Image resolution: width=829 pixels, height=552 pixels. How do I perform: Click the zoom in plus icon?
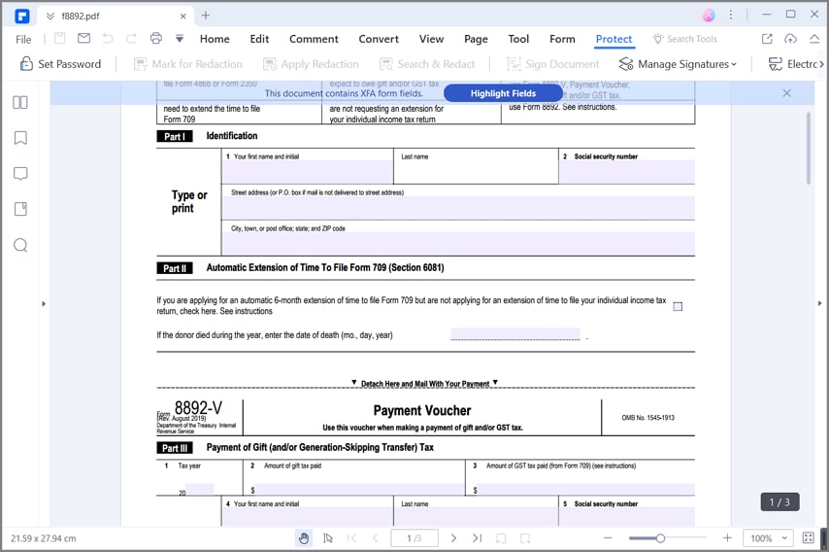(727, 537)
